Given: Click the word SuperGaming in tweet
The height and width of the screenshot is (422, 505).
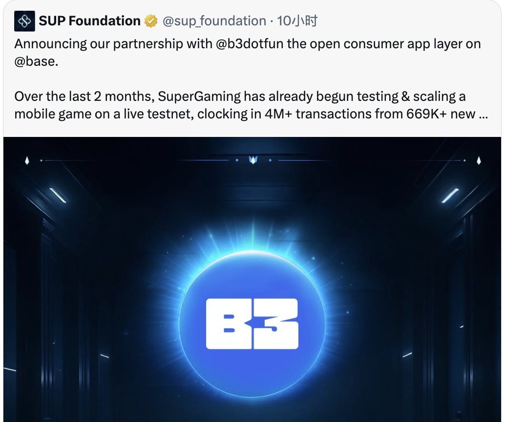Looking at the screenshot, I should pos(199,96).
